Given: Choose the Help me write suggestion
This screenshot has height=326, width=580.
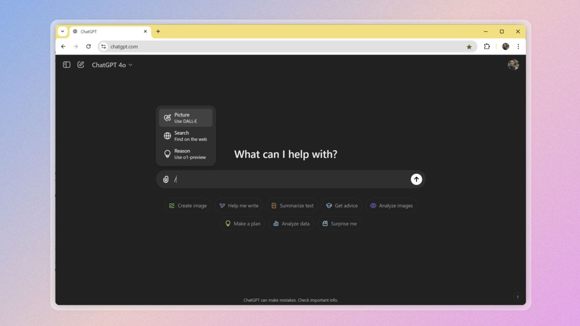Looking at the screenshot, I should (x=239, y=206).
